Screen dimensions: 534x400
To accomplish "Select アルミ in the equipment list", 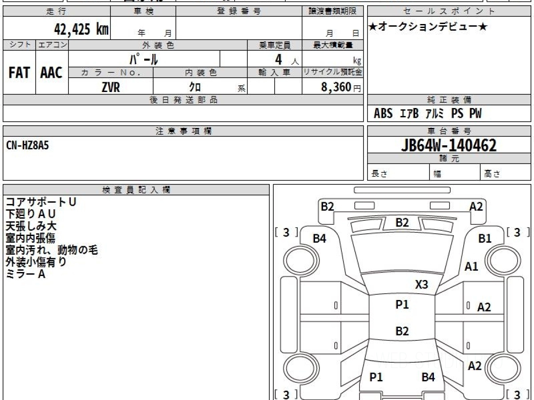I will 435,114.
